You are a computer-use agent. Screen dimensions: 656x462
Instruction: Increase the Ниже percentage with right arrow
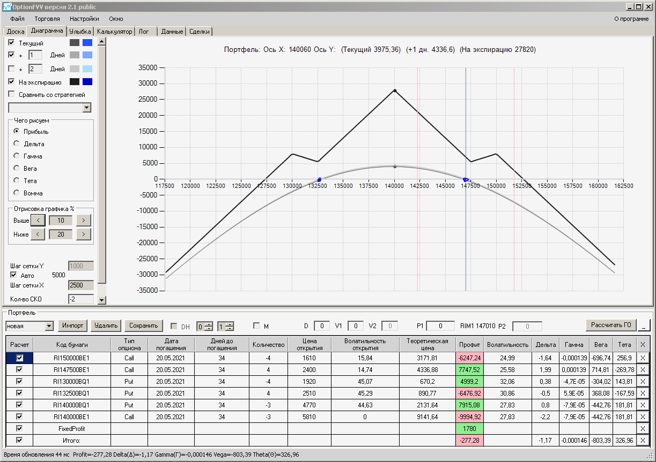pos(84,234)
